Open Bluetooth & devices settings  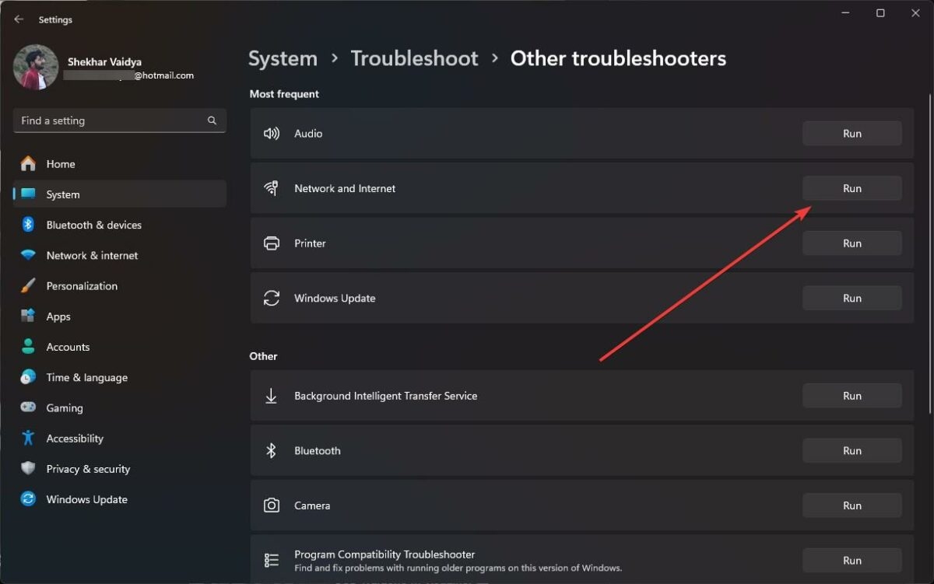(93, 225)
